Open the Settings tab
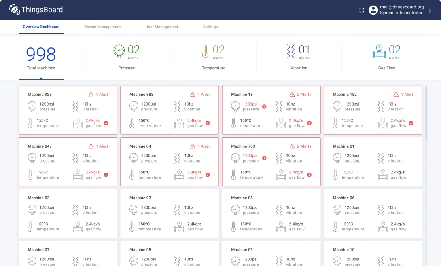 pyautogui.click(x=210, y=27)
